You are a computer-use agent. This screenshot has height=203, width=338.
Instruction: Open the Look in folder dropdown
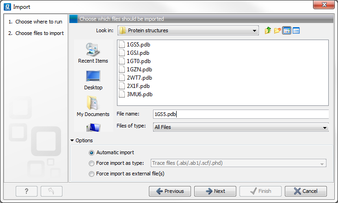click(188, 30)
